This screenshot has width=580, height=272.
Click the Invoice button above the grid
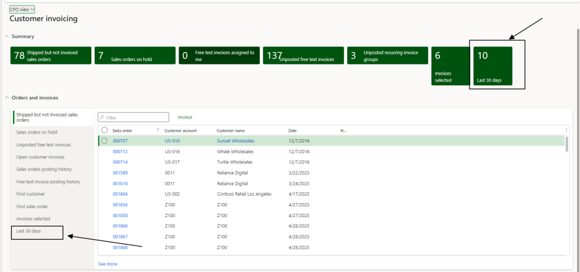pyautogui.click(x=185, y=117)
